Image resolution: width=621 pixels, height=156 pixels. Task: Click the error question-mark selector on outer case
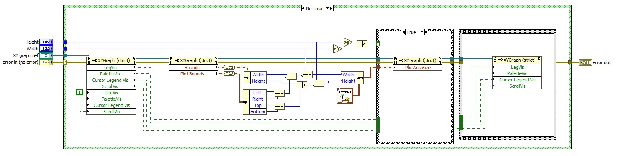tap(65, 62)
